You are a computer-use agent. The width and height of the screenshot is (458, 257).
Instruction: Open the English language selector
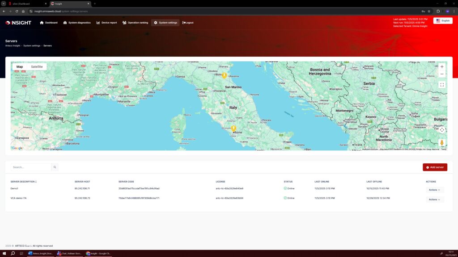(442, 21)
